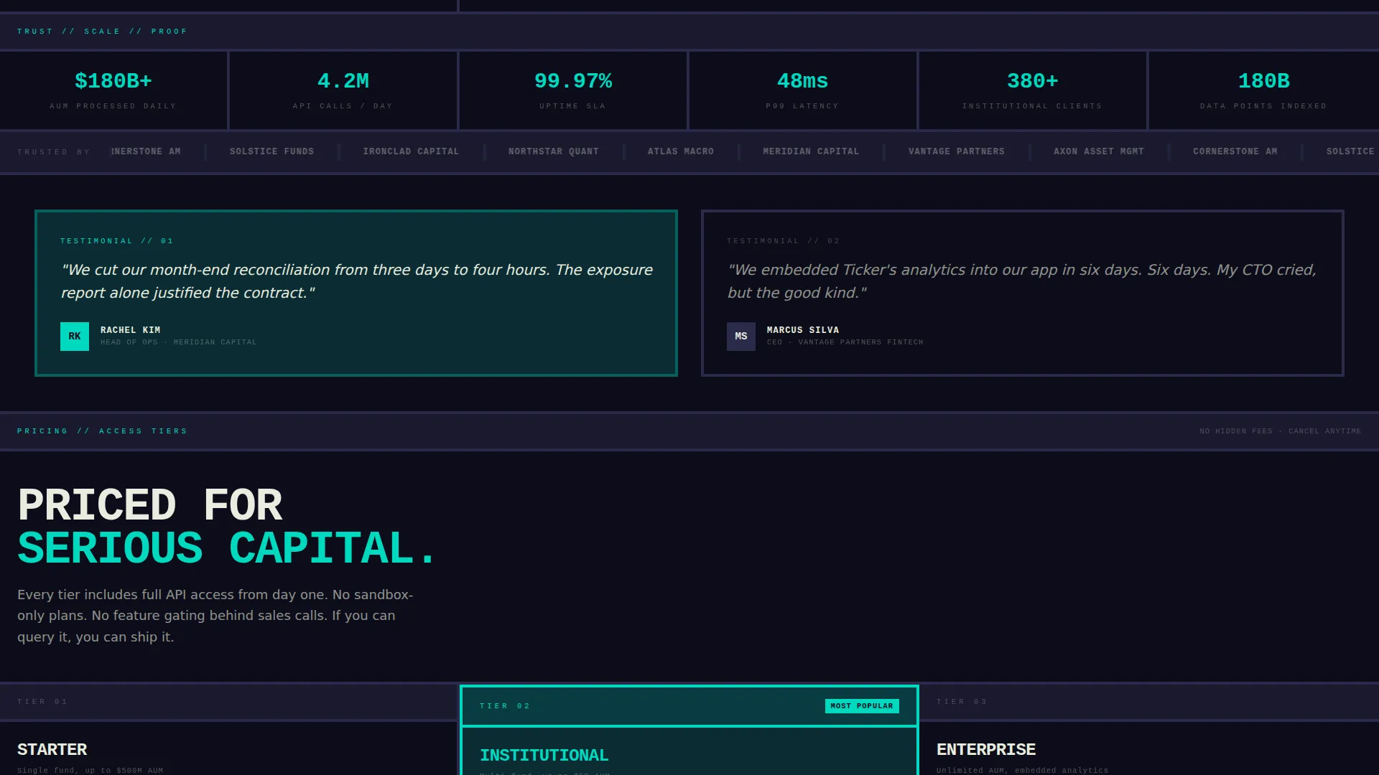Screen dimensions: 1379x775
Task: Click the AUM Processed Daily label
Action: point(113,106)
